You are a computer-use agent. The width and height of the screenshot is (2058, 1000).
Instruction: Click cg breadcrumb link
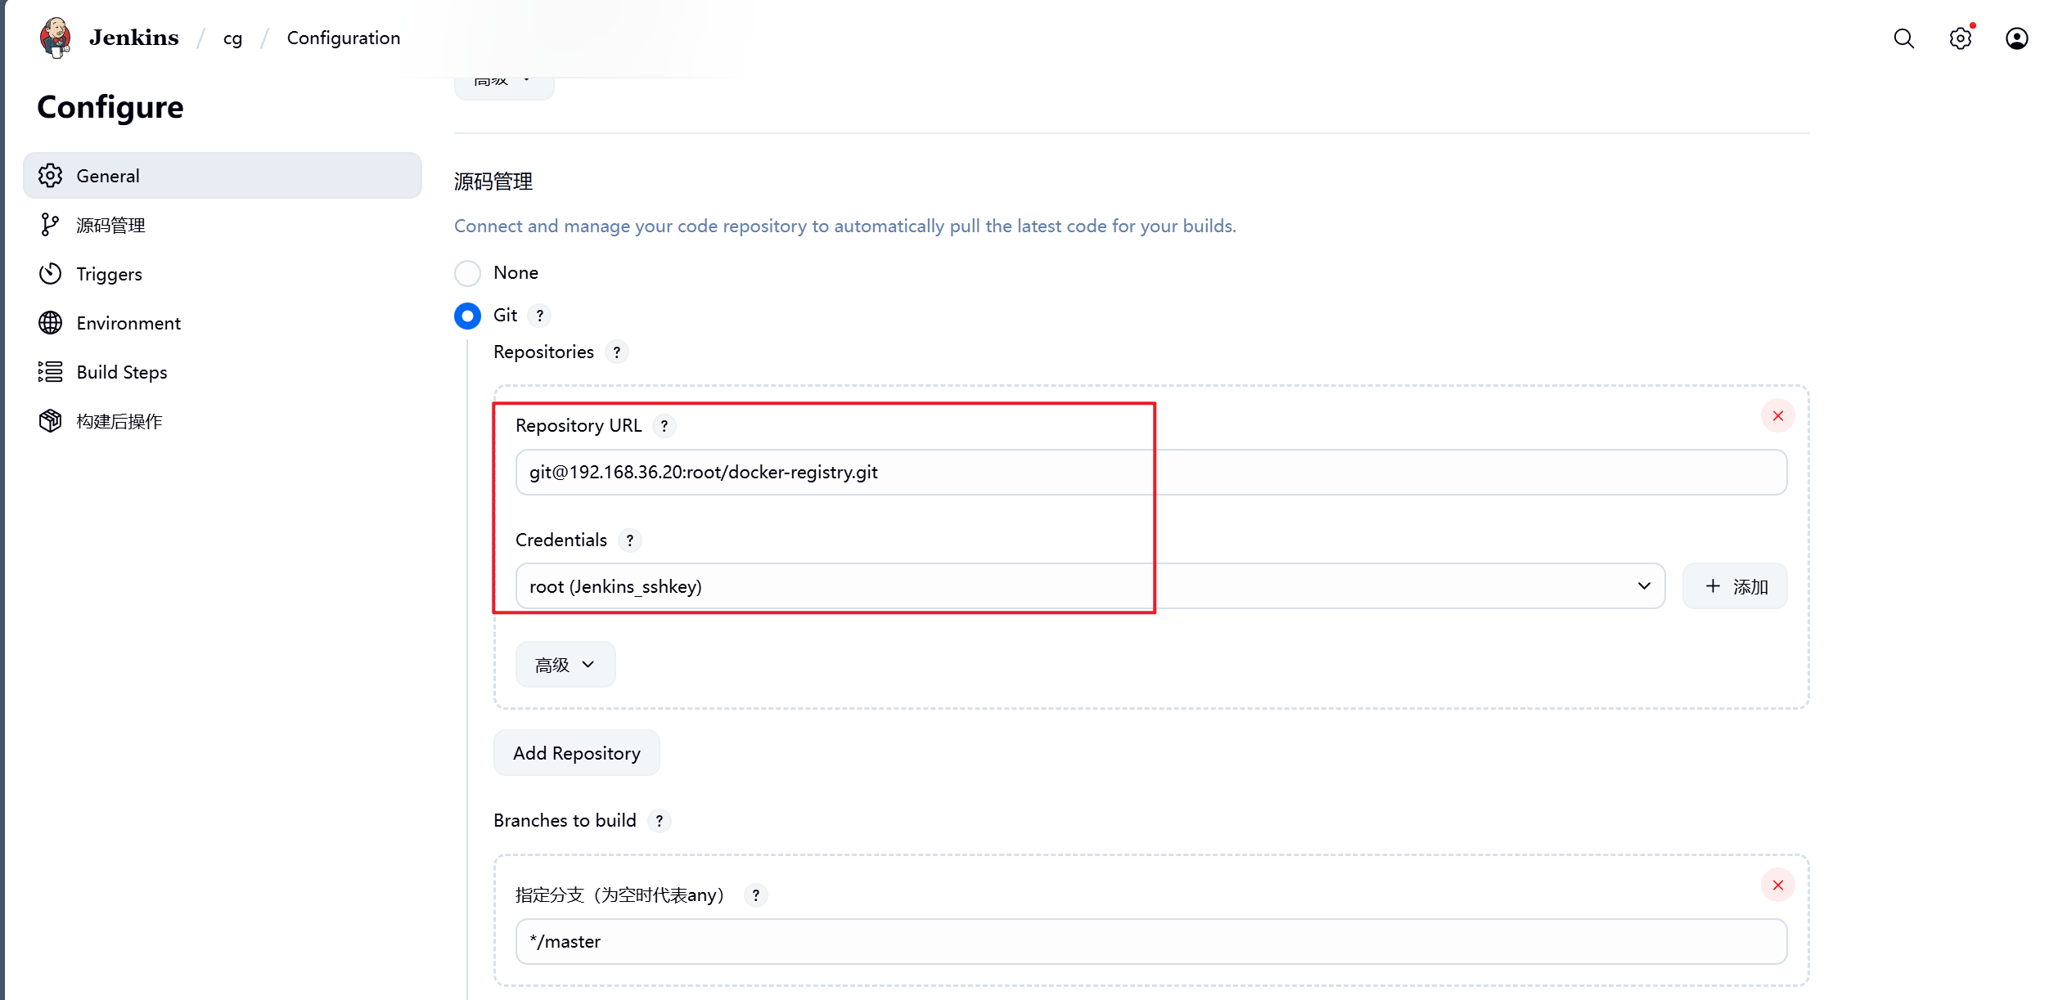[232, 38]
